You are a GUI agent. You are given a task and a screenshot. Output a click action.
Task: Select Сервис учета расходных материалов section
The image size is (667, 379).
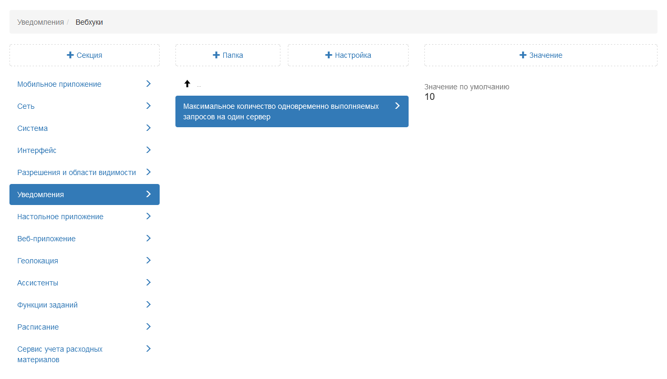(60, 354)
